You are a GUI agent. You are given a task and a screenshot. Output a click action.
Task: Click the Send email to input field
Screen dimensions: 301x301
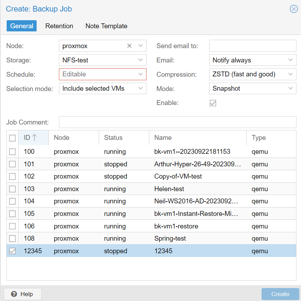click(253, 46)
